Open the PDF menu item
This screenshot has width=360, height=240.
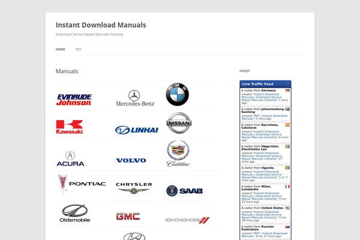pos(78,49)
